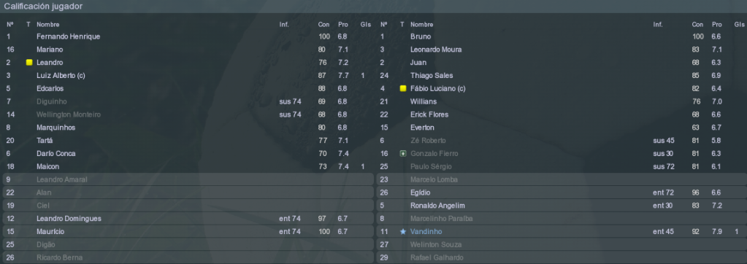Click Gonzalo Fierro's green injury icon
The height and width of the screenshot is (264, 747).
pyautogui.click(x=403, y=154)
